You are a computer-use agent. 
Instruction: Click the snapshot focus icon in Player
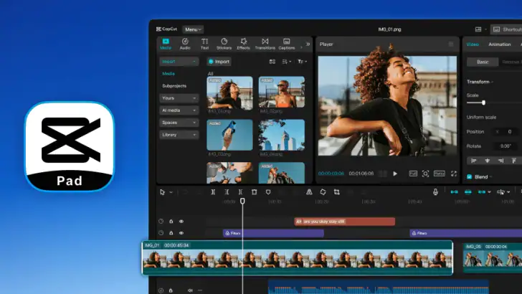point(425,174)
